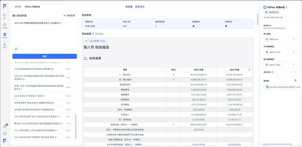Open the 门户 portal sidebar icon
Viewport: 302px width, 147px height.
[5, 16]
